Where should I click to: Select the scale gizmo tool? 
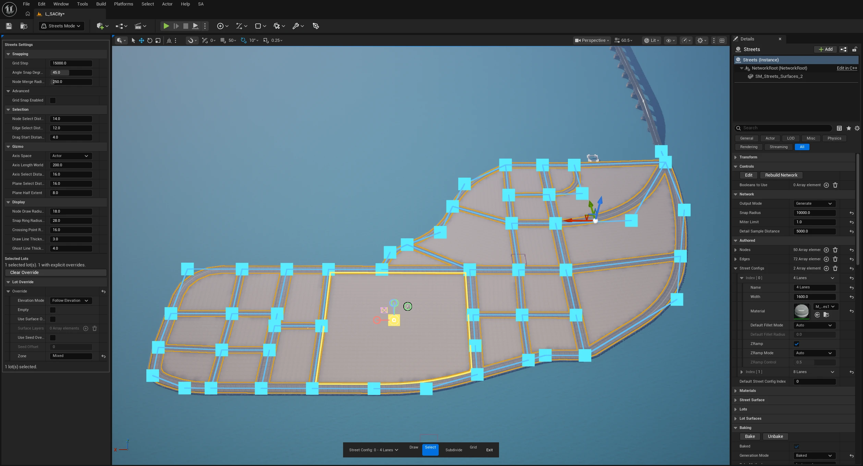(158, 40)
